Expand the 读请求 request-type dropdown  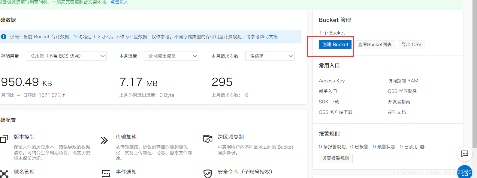click(x=270, y=56)
